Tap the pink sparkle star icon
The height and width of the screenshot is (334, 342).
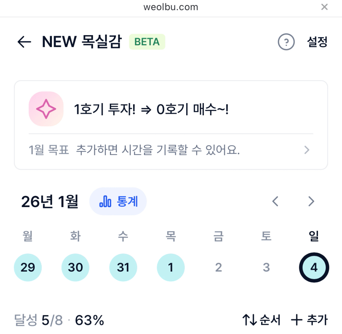[46, 109]
